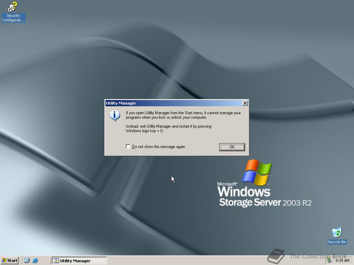Click the info icon in the dialog
The height and width of the screenshot is (265, 354).
coord(115,115)
